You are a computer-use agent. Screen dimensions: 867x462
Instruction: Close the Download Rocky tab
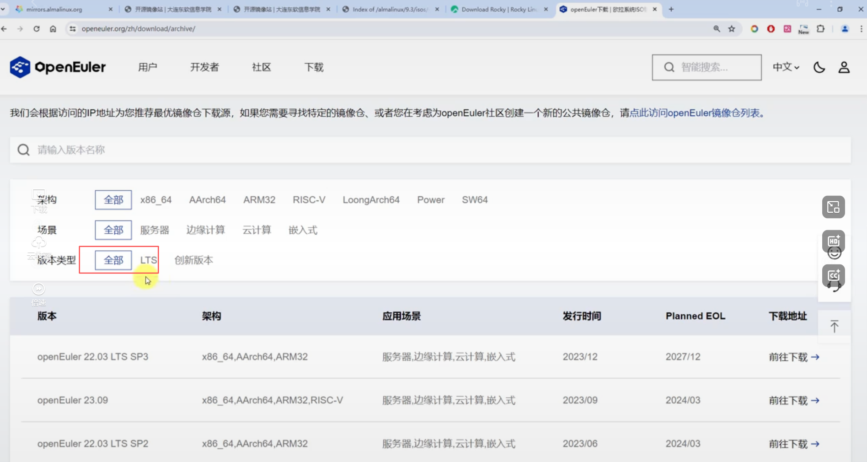pyautogui.click(x=546, y=9)
